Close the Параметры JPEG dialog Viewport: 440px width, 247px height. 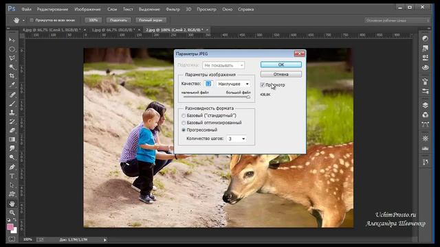(x=300, y=54)
